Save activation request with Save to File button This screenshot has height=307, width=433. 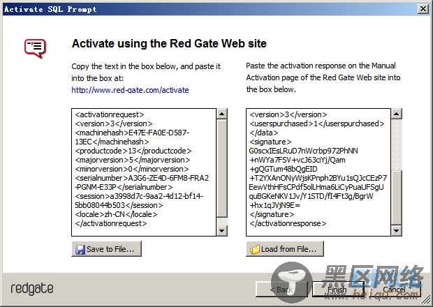point(107,249)
